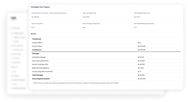Image resolution: width=188 pixels, height=102 pixels.
Task: Click Rp 0 under Dana Disalurkan
Action: pyautogui.click(x=33, y=27)
